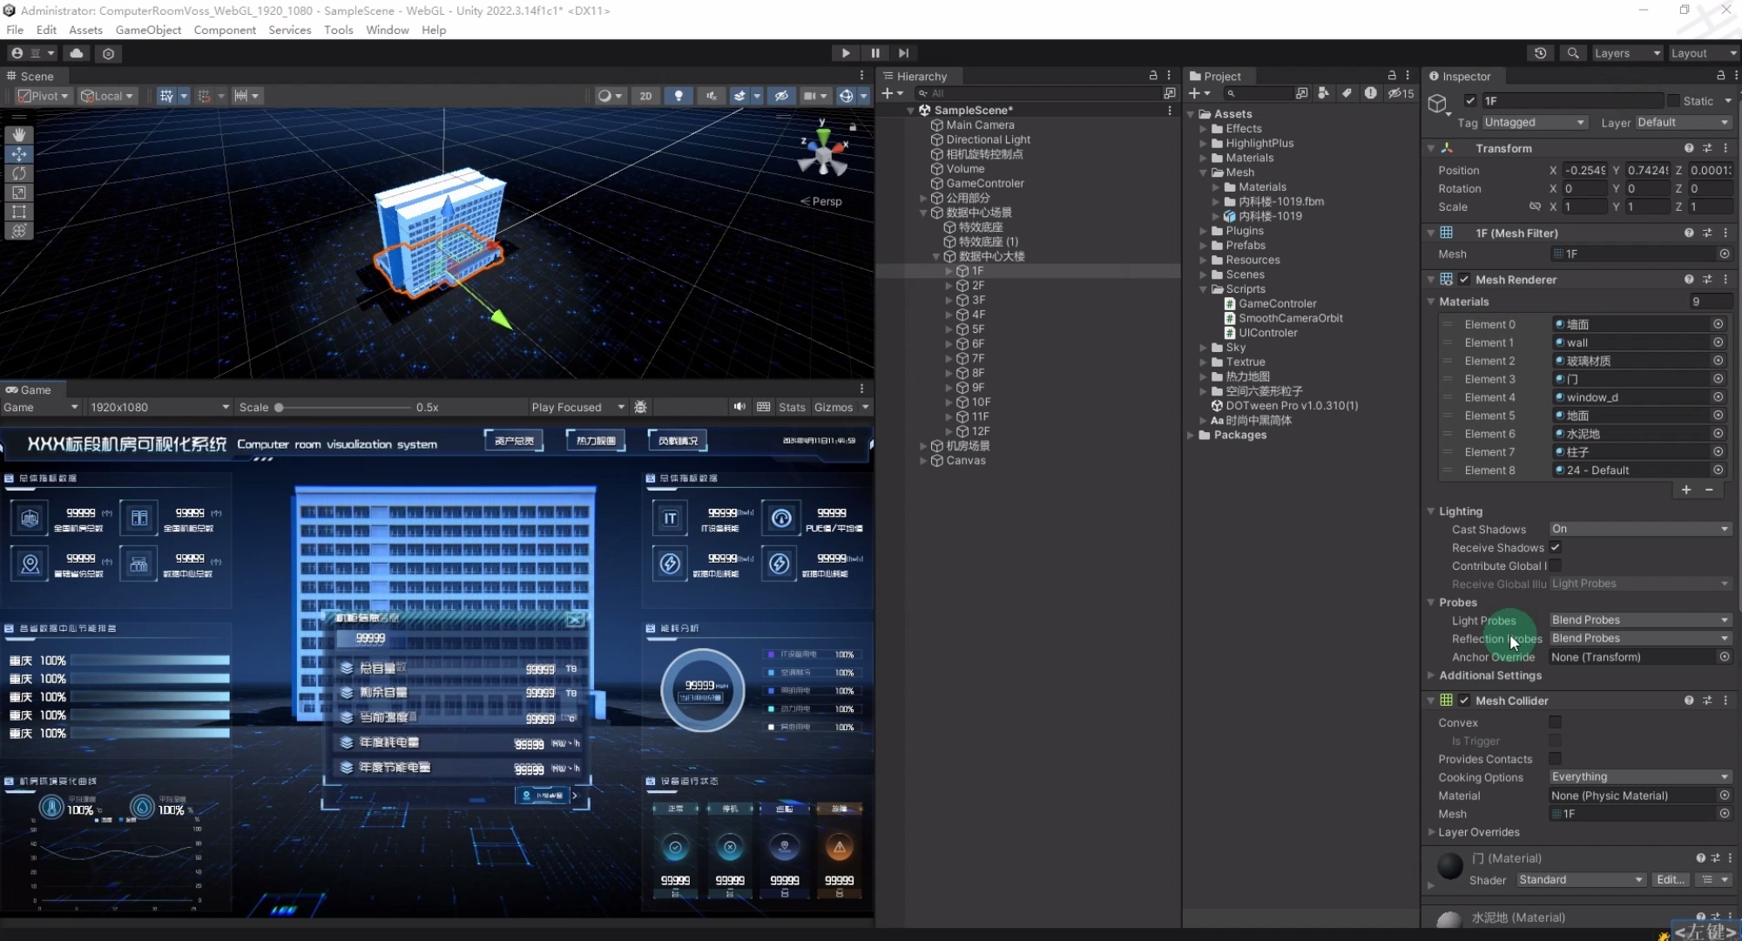The image size is (1742, 941).
Task: Expand the Canvas item in the Hierarchy
Action: 923,461
